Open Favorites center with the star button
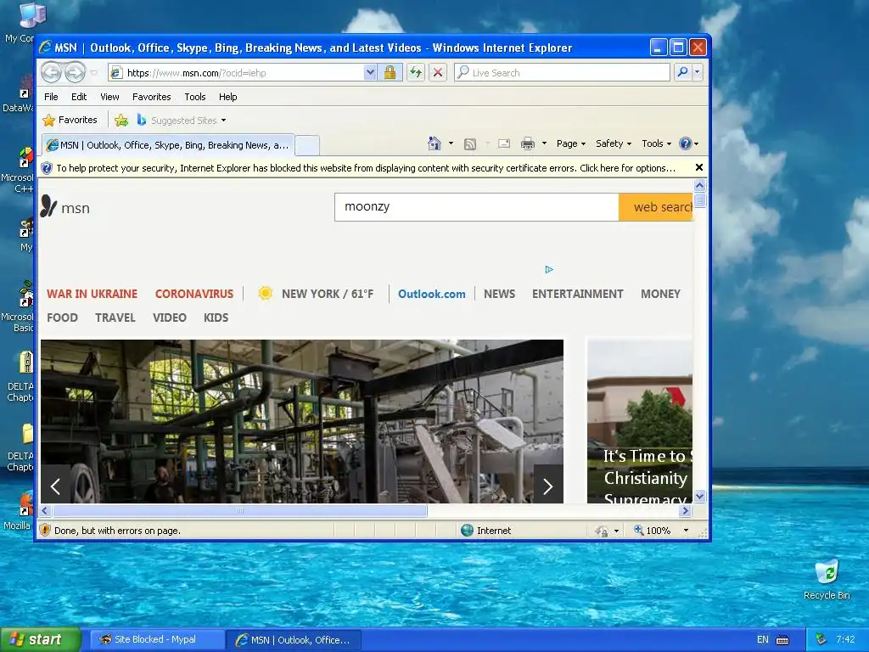Screen dimensions: 869x652 [x=70, y=120]
